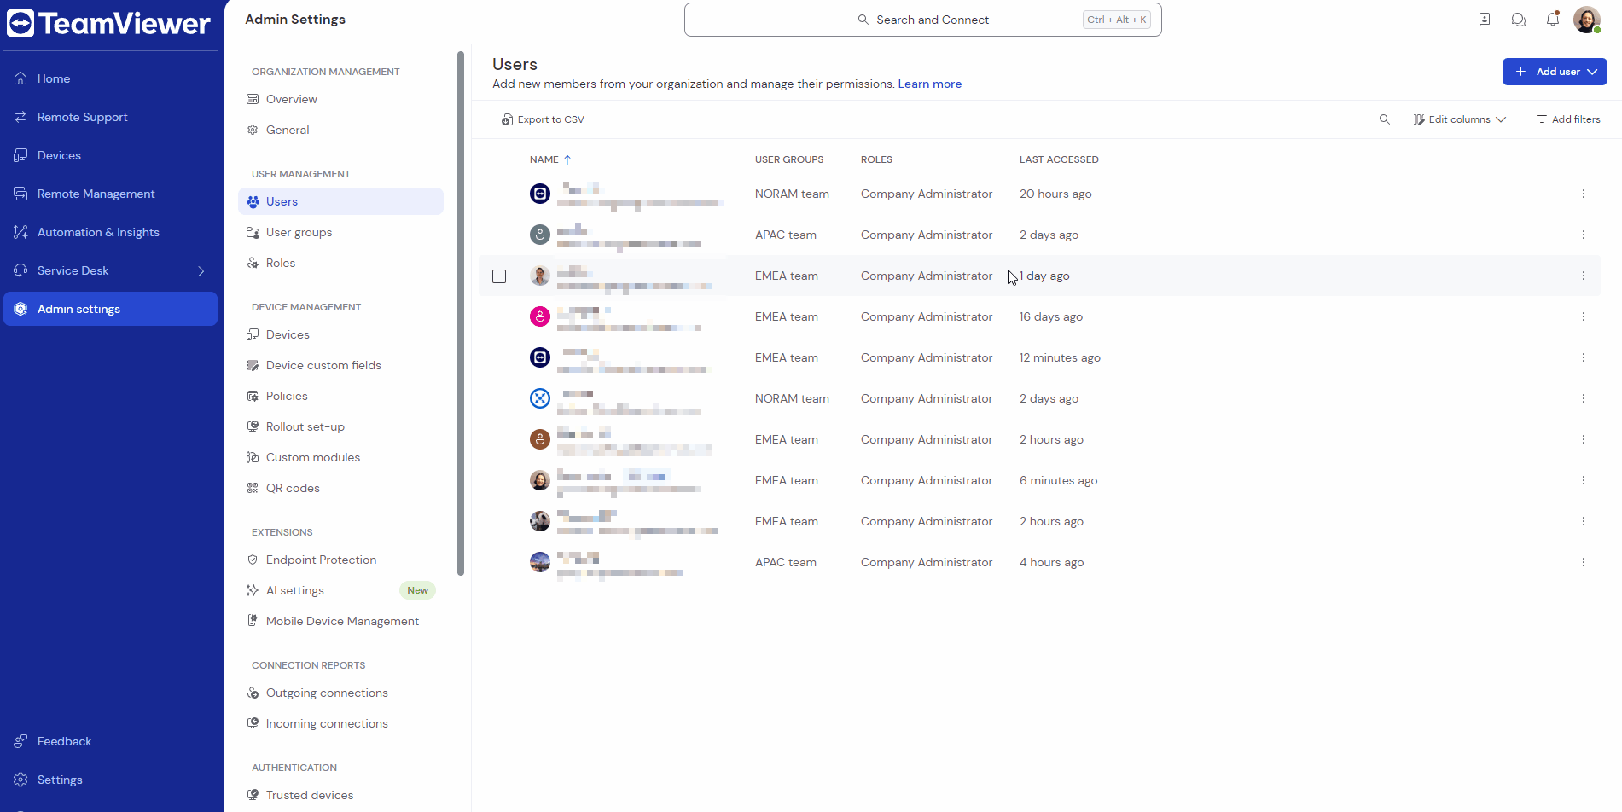Tick the checkbox on the hovered user row

point(499,276)
